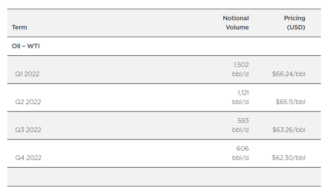Screen dimensions: 330x189
Task: Select the 606 bbl/d volume value
Action: click(x=240, y=153)
